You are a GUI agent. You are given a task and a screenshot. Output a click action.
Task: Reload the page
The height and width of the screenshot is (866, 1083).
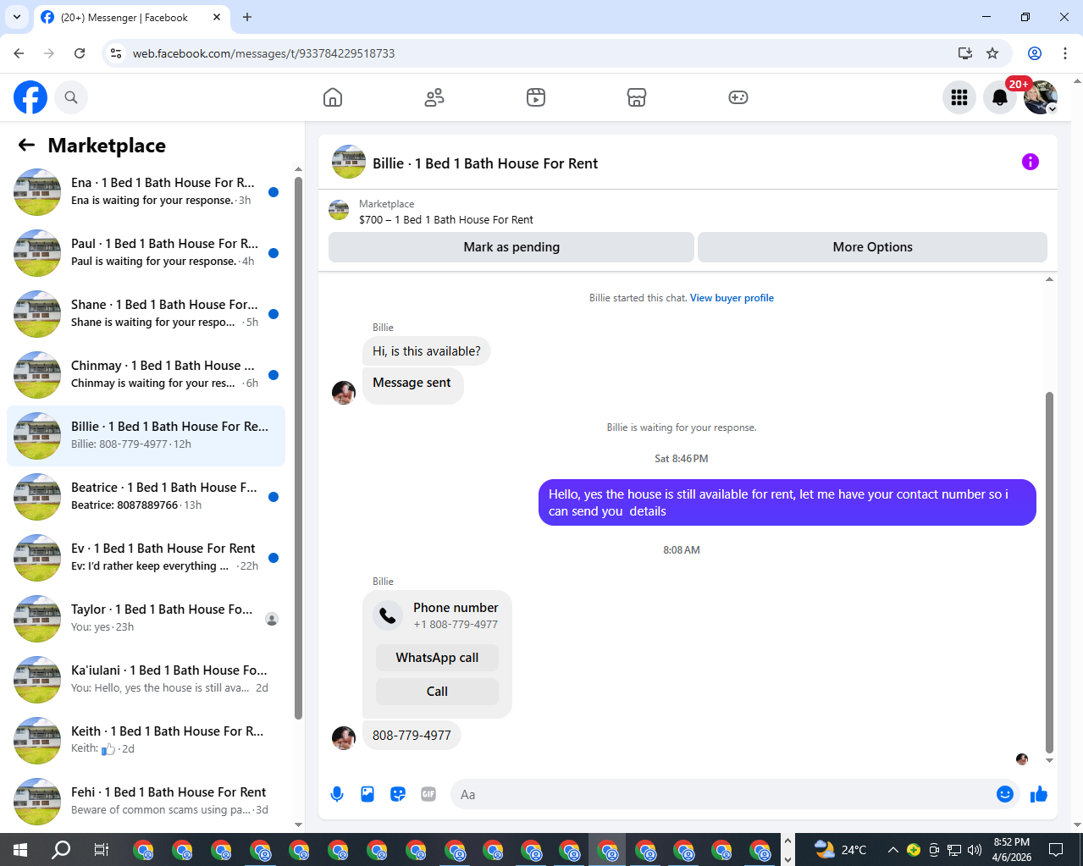tap(80, 53)
